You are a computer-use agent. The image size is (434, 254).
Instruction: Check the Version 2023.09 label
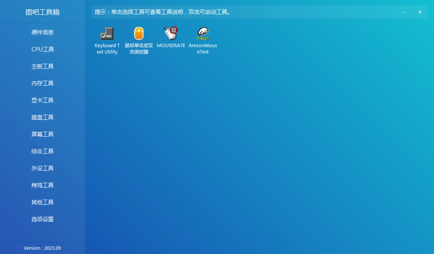tap(42, 248)
